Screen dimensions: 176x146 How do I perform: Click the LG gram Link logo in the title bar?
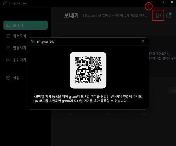pyautogui.click(x=5, y=3)
